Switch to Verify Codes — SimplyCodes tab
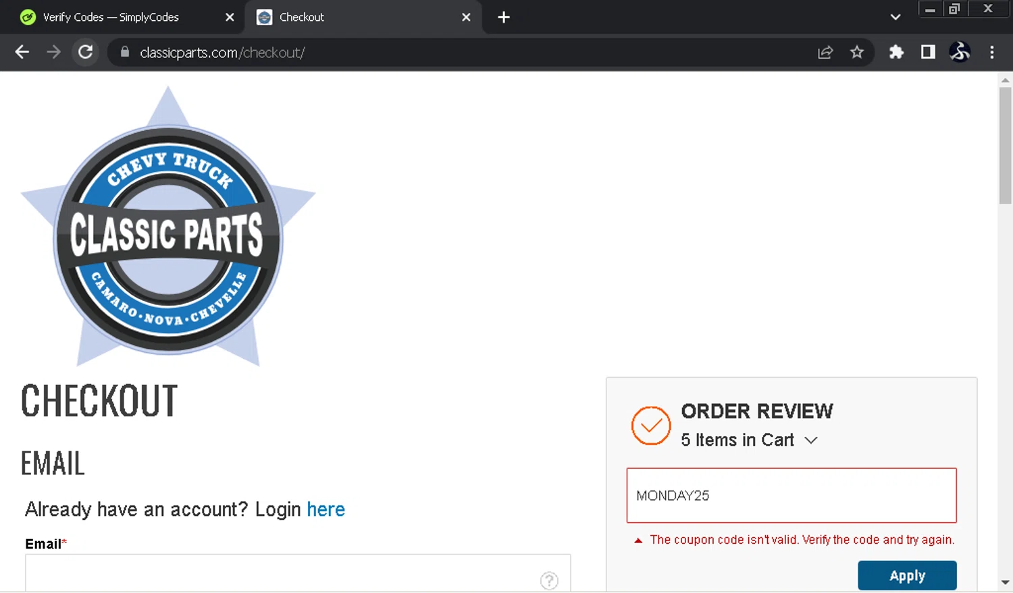Image resolution: width=1013 pixels, height=593 pixels. click(x=122, y=18)
